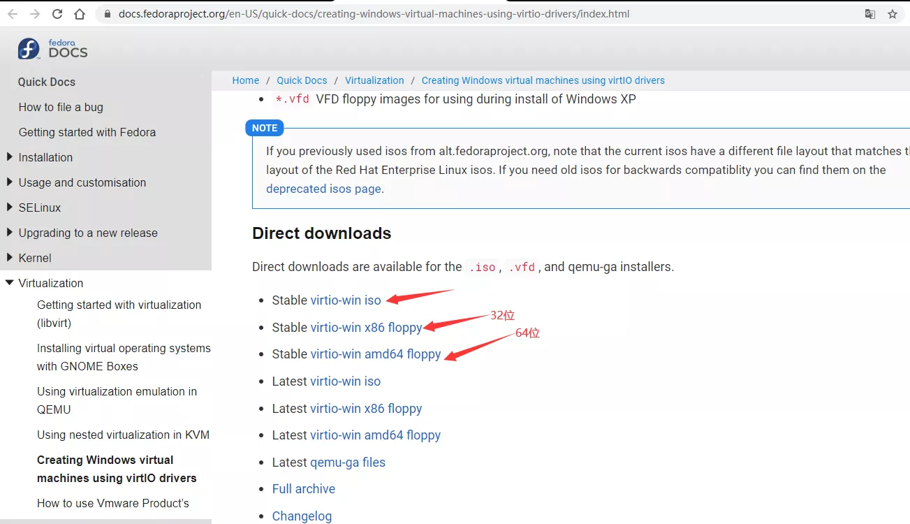The image size is (910, 524).
Task: Reload the page with refresh icon
Action: pyautogui.click(x=57, y=14)
